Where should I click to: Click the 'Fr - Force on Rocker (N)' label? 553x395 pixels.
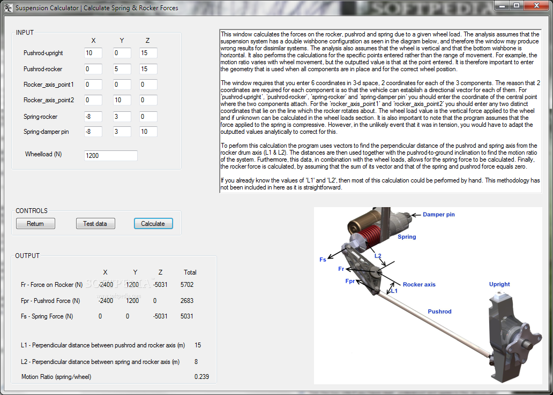pyautogui.click(x=51, y=284)
